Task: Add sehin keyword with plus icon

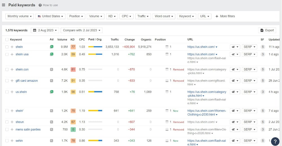Action: [x=12, y=141]
